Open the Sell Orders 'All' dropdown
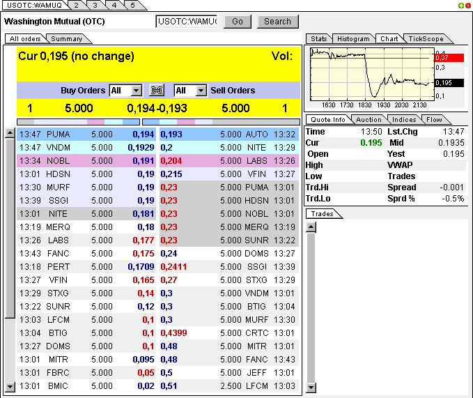 tap(190, 90)
